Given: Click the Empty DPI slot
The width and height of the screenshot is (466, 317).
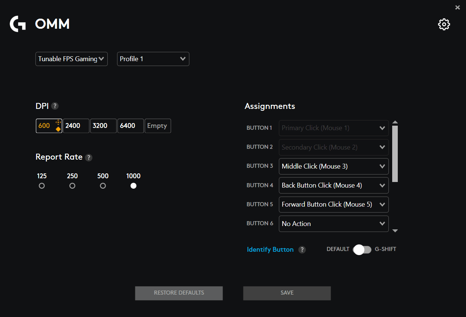Looking at the screenshot, I should tap(158, 126).
